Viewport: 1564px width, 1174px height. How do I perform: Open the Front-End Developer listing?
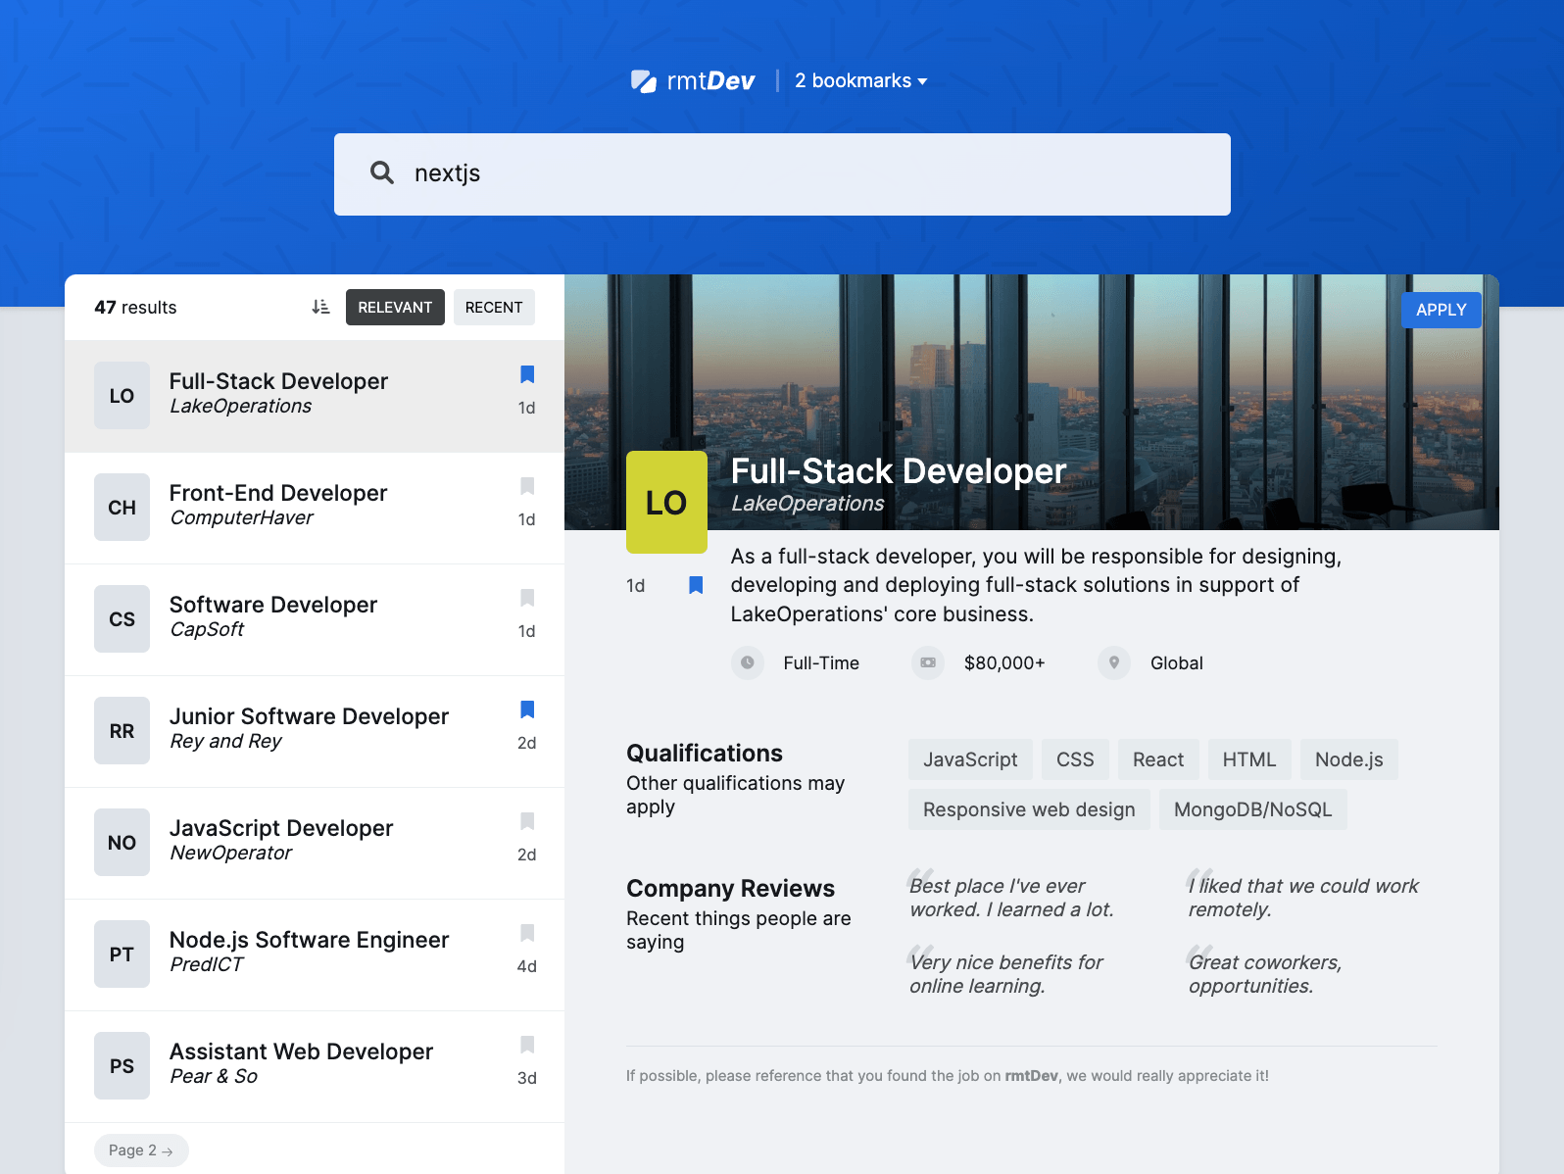[x=315, y=508]
